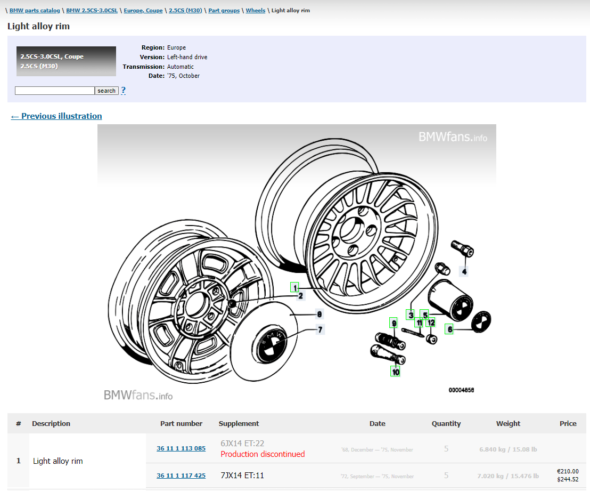The width and height of the screenshot is (590, 491).
Task: Click the €210.00 price value
Action: click(x=568, y=471)
